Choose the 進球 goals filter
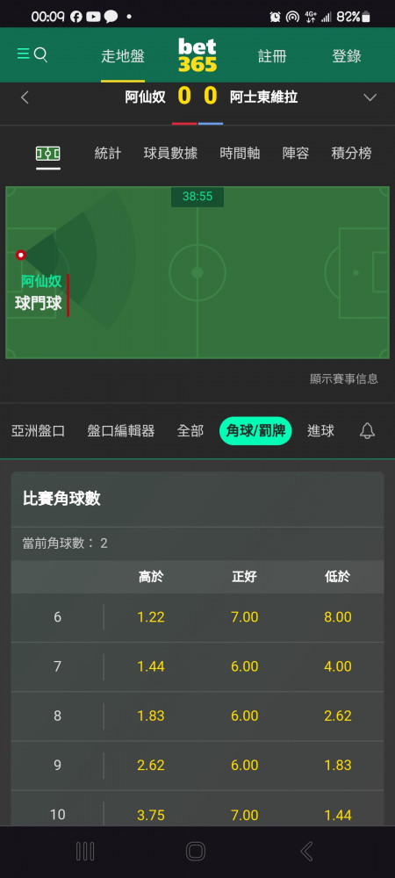The image size is (395, 878). (x=320, y=430)
